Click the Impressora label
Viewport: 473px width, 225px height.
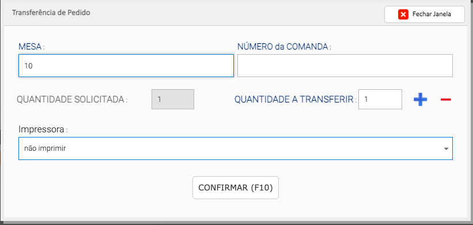point(43,129)
